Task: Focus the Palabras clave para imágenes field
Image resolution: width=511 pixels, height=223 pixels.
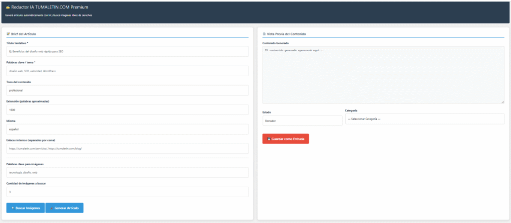Action: 127,173
